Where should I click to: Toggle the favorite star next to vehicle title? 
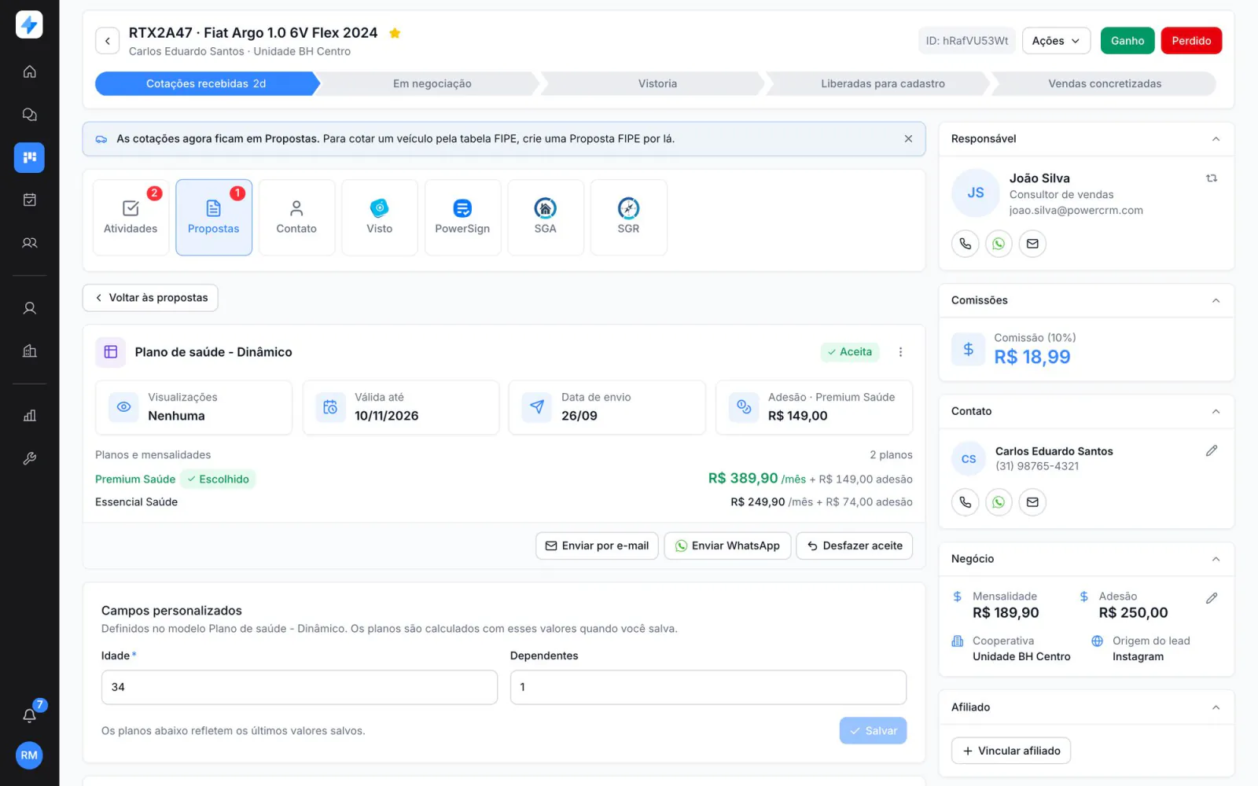(x=395, y=33)
